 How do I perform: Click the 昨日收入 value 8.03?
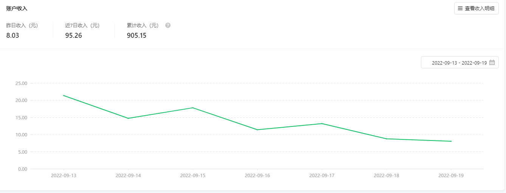[13, 36]
